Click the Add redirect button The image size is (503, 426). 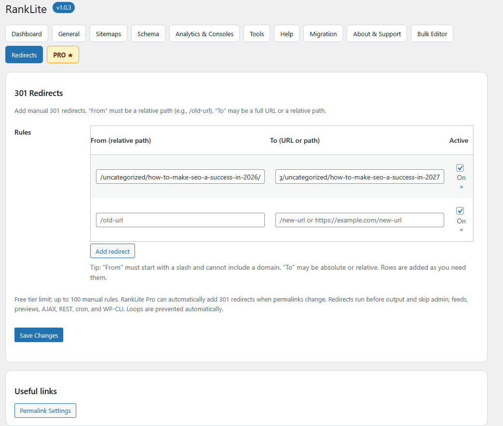pos(112,251)
